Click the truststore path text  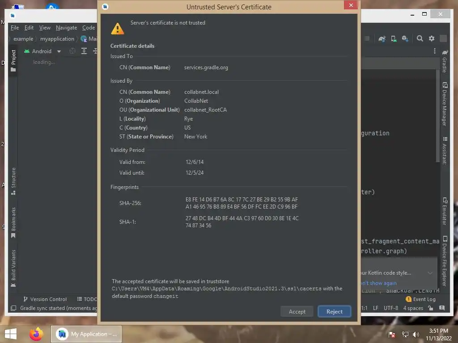[x=216, y=289]
